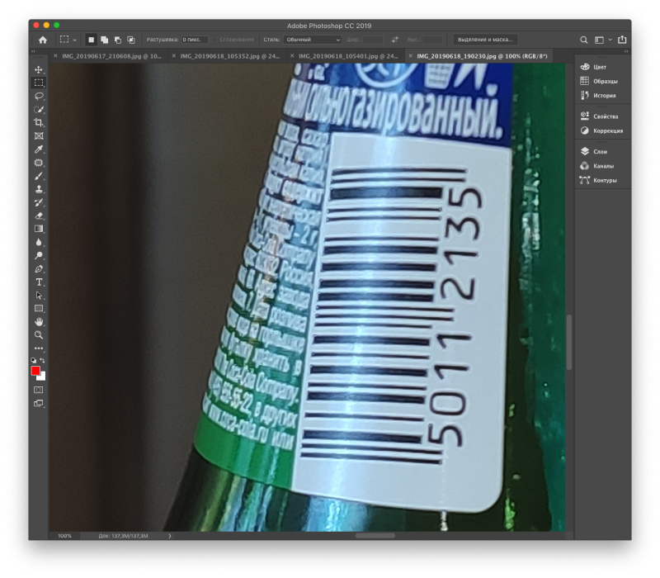Select the Horizontal Type tool
Screen dimensions: 660x578
39,282
